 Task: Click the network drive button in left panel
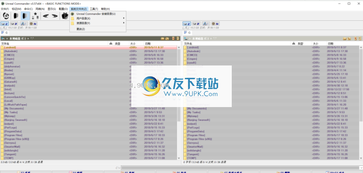tap(24, 24)
